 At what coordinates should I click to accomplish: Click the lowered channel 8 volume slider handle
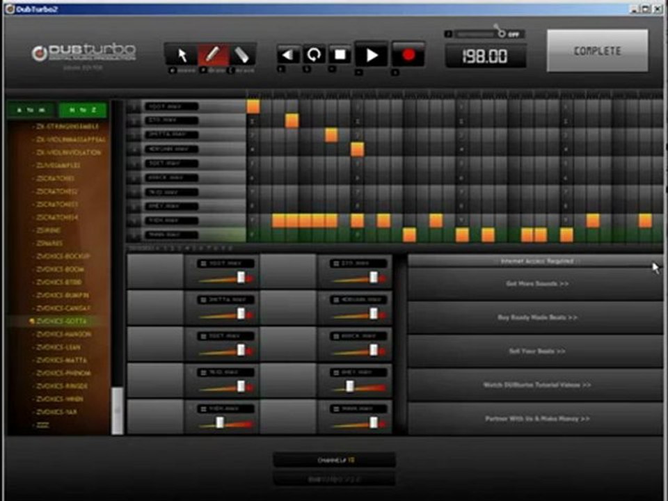point(350,386)
